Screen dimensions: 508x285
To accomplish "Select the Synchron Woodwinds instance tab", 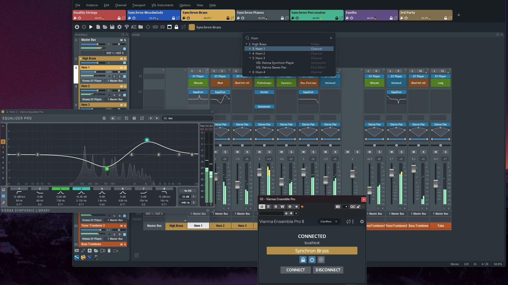I will pos(154,15).
